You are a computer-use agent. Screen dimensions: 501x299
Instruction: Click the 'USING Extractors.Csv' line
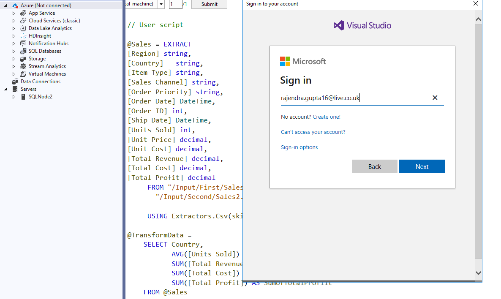pos(195,216)
